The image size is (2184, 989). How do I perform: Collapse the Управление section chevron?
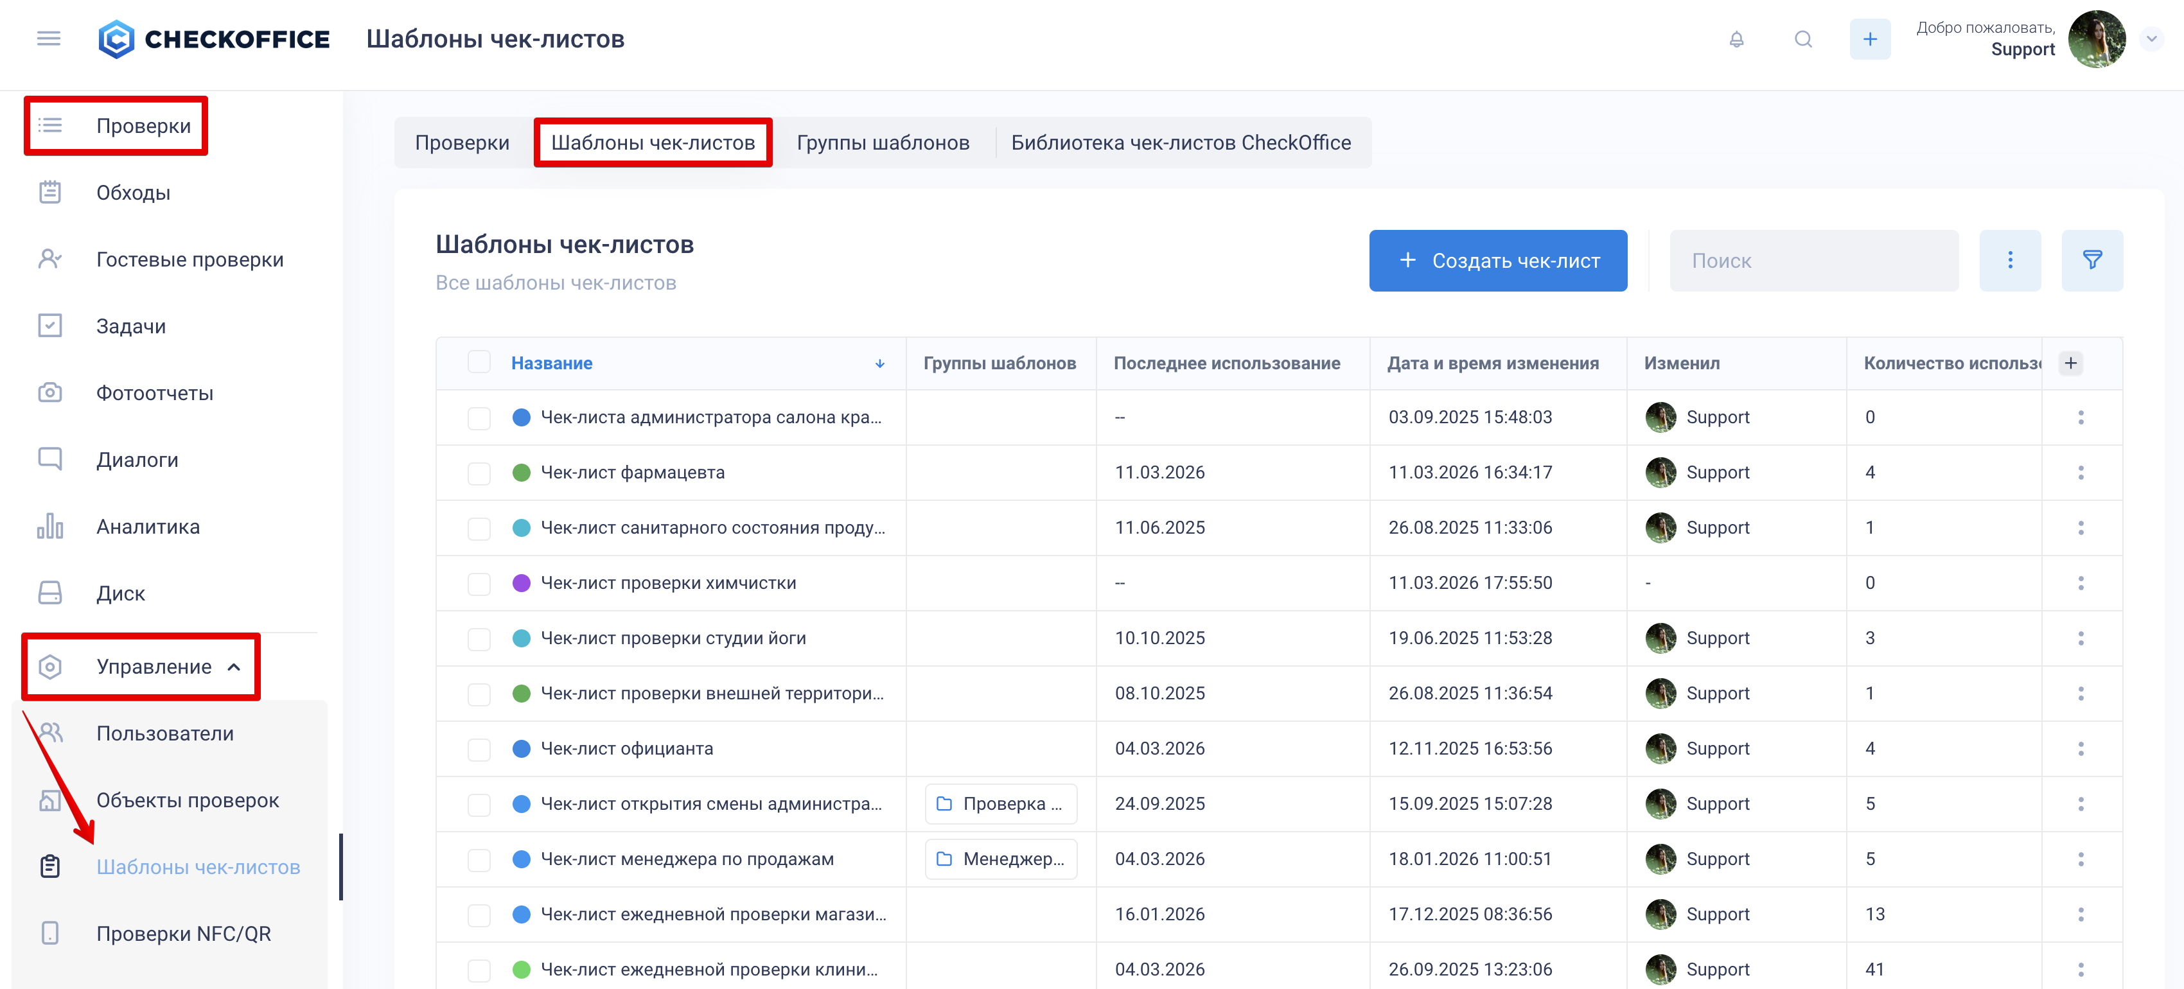coord(234,667)
